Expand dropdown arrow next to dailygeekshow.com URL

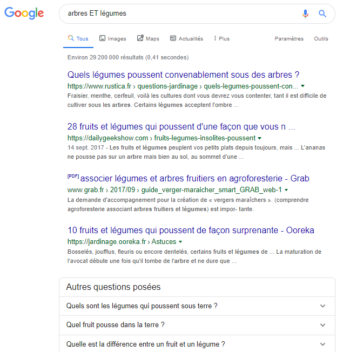click(260, 138)
